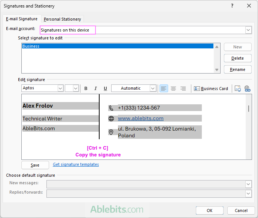Open Get signature templates link

click(x=76, y=164)
